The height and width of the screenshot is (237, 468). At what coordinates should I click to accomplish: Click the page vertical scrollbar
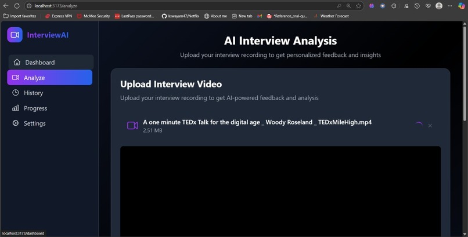tap(465, 74)
